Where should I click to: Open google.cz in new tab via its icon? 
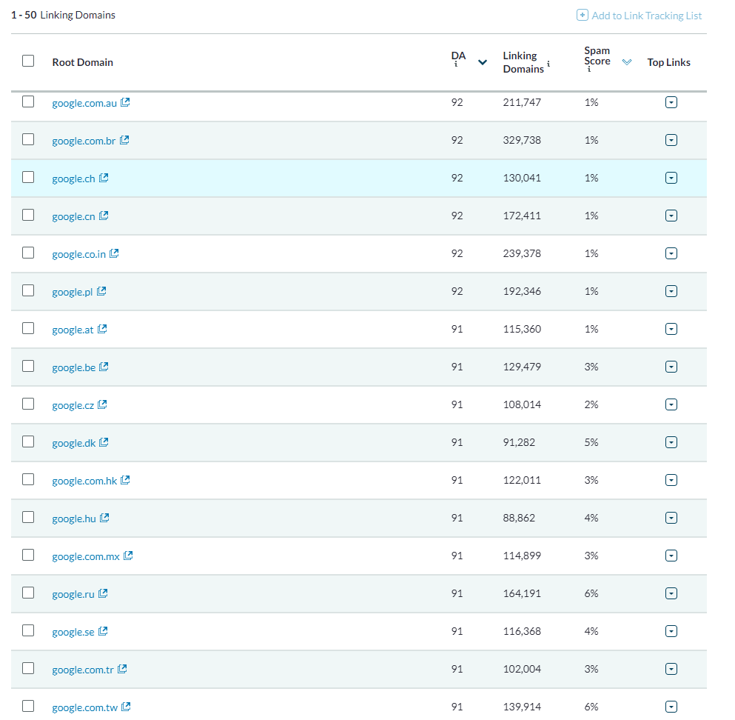(x=101, y=404)
